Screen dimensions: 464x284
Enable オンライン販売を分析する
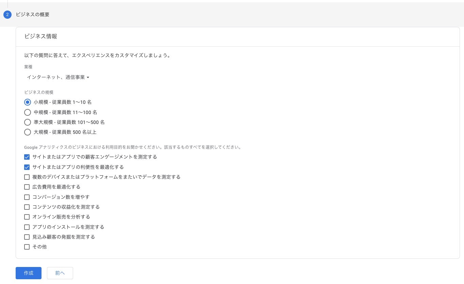click(x=27, y=217)
